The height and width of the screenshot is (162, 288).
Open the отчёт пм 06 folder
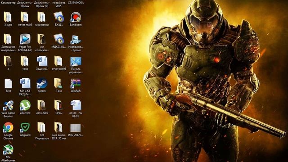coord(59,61)
